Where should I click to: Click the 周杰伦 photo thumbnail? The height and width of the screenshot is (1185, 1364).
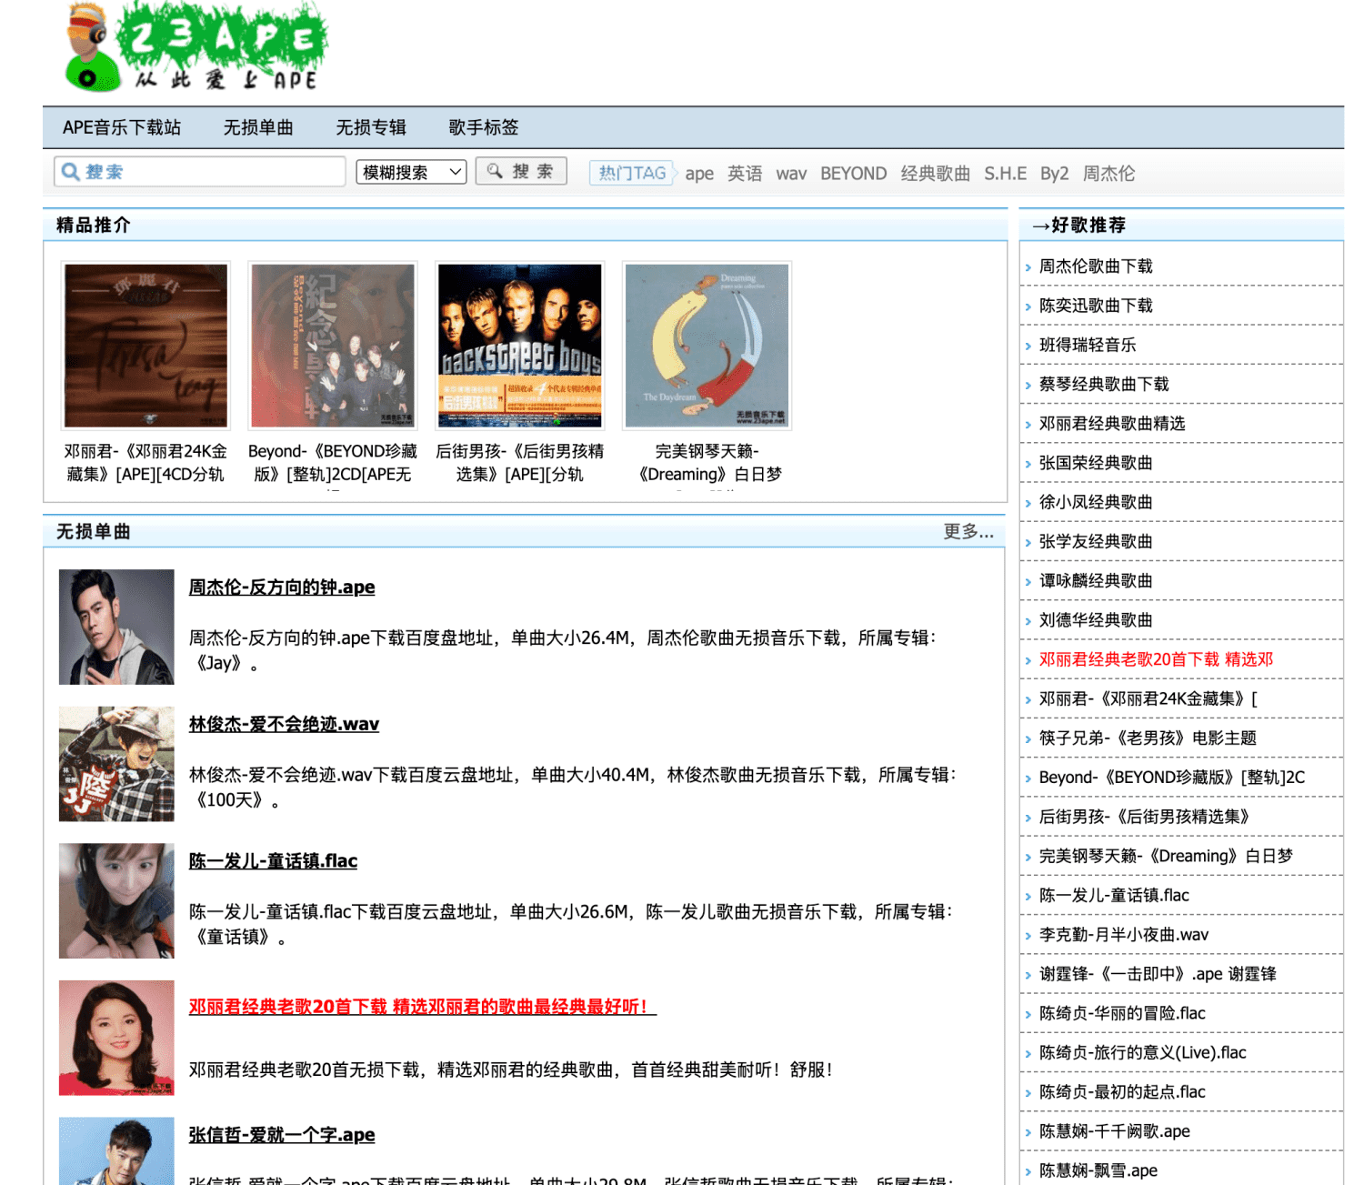tap(116, 627)
